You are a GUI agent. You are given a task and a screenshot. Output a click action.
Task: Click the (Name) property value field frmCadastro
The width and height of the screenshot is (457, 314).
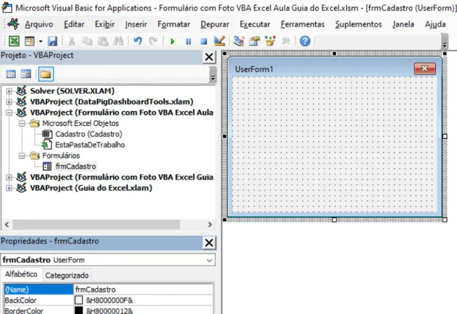tap(143, 290)
